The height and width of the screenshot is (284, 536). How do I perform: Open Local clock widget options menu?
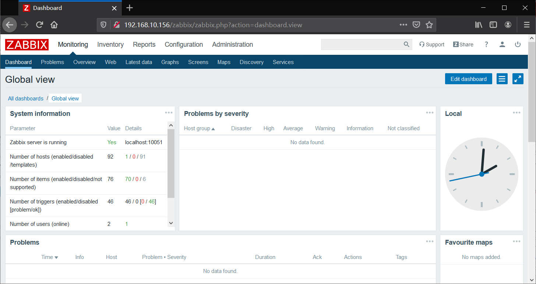tap(516, 113)
